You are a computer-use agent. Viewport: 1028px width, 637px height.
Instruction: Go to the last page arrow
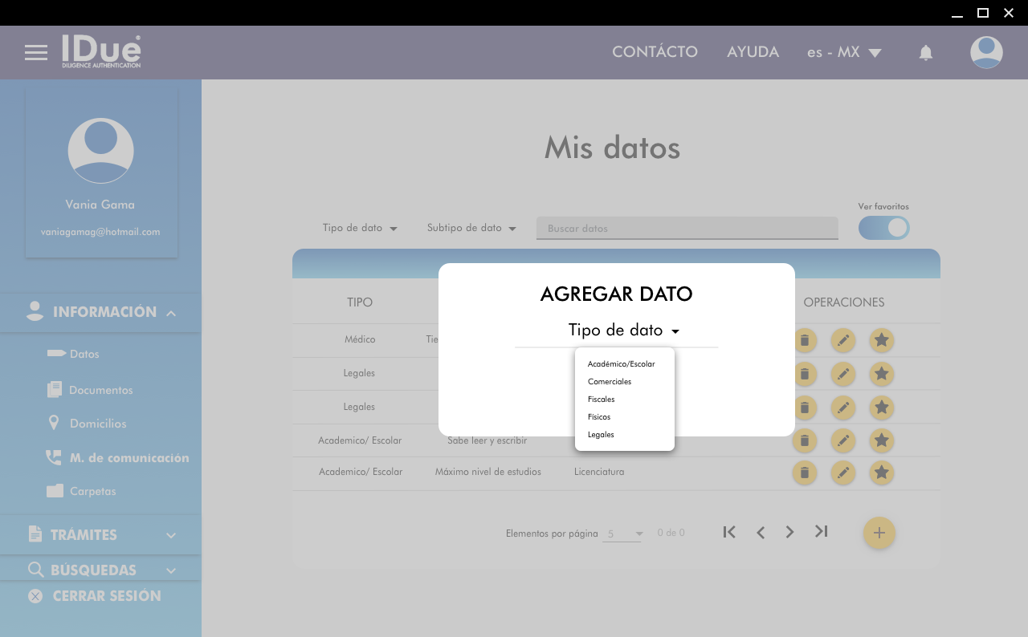point(821,532)
